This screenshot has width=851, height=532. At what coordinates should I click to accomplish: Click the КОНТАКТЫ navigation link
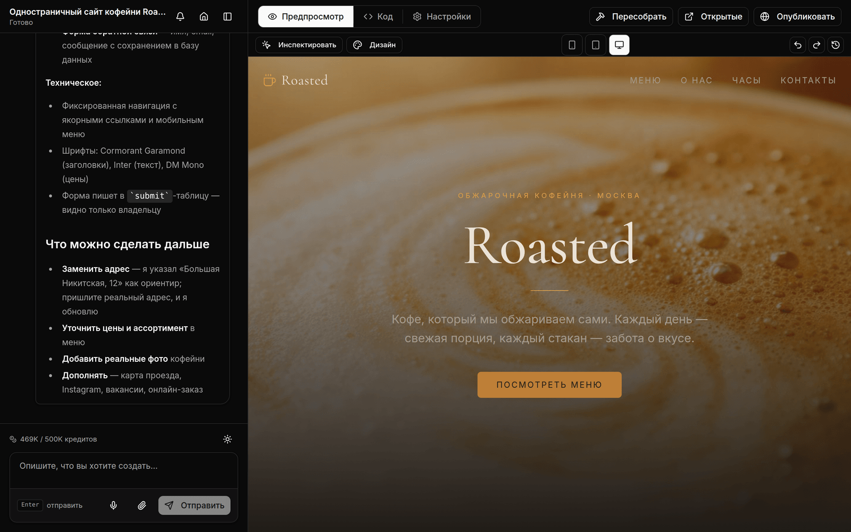(808, 80)
